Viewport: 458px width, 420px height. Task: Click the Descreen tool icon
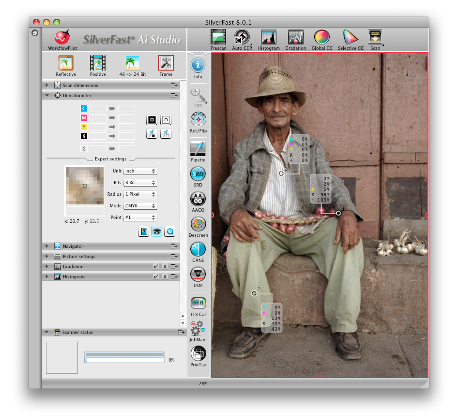[x=198, y=225]
